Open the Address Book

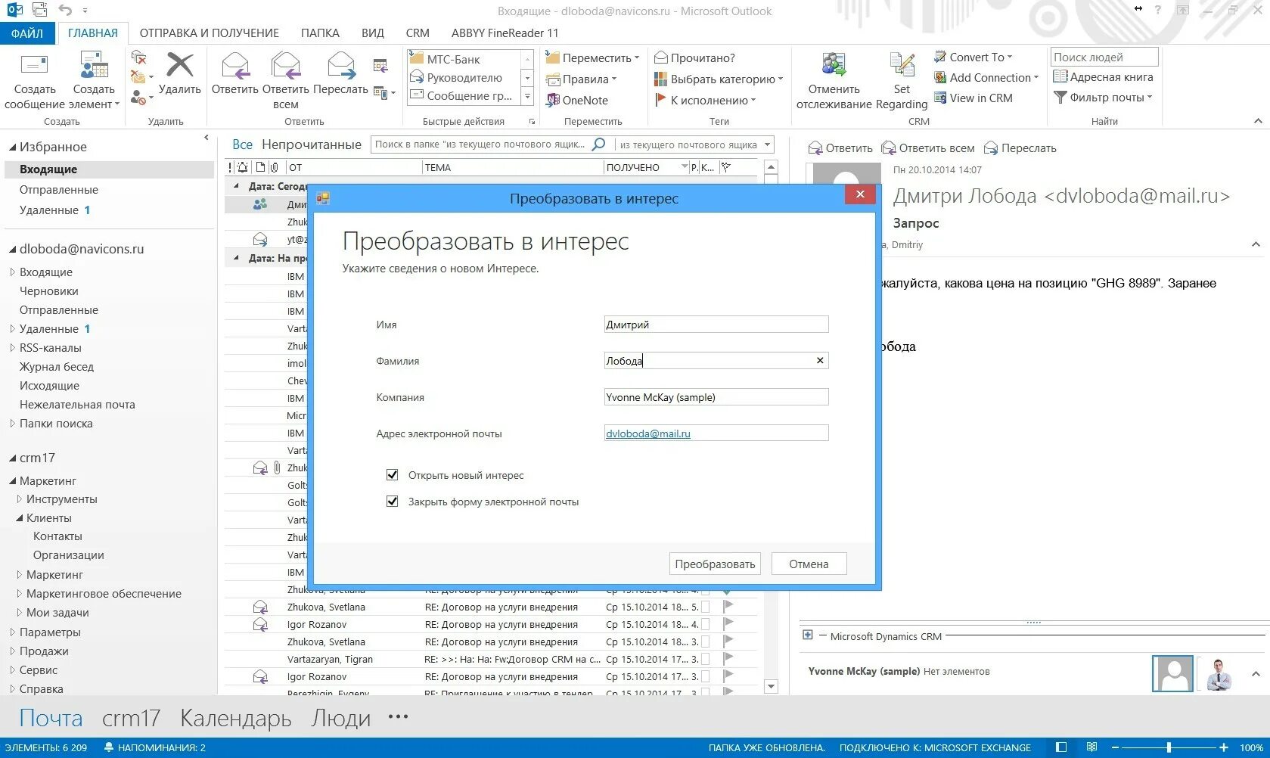[x=1103, y=76]
